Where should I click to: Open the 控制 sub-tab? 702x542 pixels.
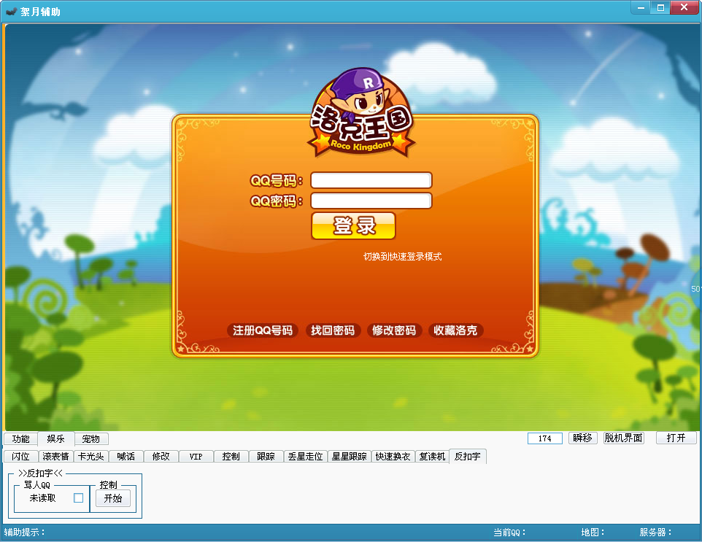(231, 456)
